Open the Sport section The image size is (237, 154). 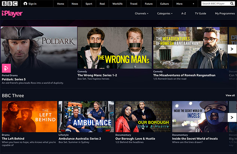tap(89, 4)
